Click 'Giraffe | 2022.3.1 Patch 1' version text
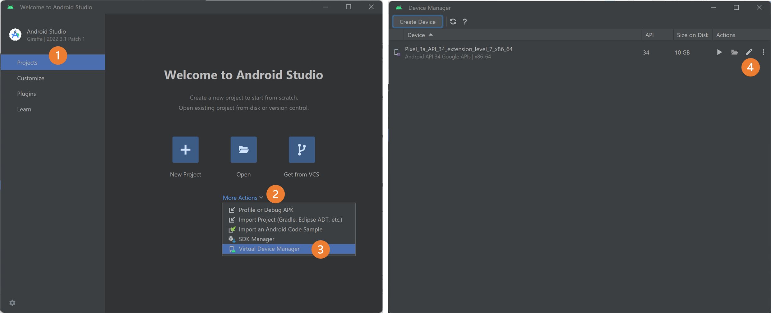771x313 pixels. pyautogui.click(x=56, y=39)
